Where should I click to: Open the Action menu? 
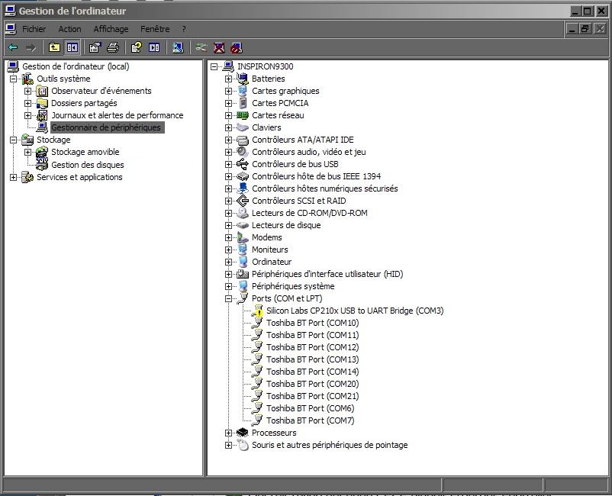tap(70, 29)
